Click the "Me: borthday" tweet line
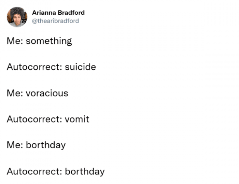This screenshot has height=184, width=239. point(36,145)
